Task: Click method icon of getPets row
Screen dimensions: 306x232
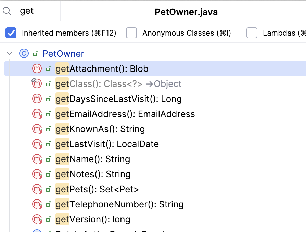Action: [x=37, y=189]
